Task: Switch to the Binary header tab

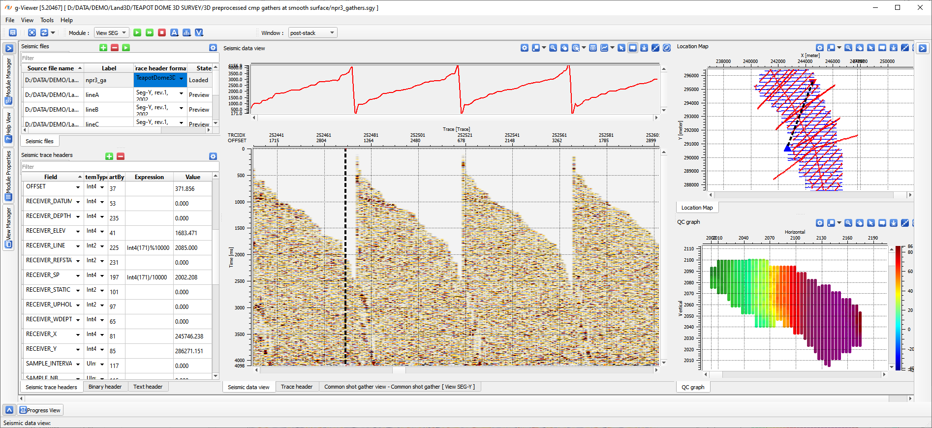Action: point(105,387)
